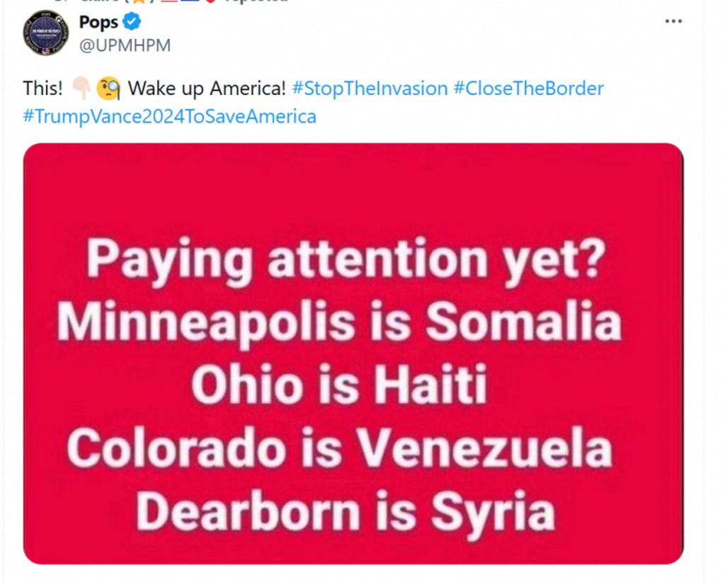Click the "Ohio is Haiti" line in image
This screenshot has width=725, height=583.
tap(339, 385)
